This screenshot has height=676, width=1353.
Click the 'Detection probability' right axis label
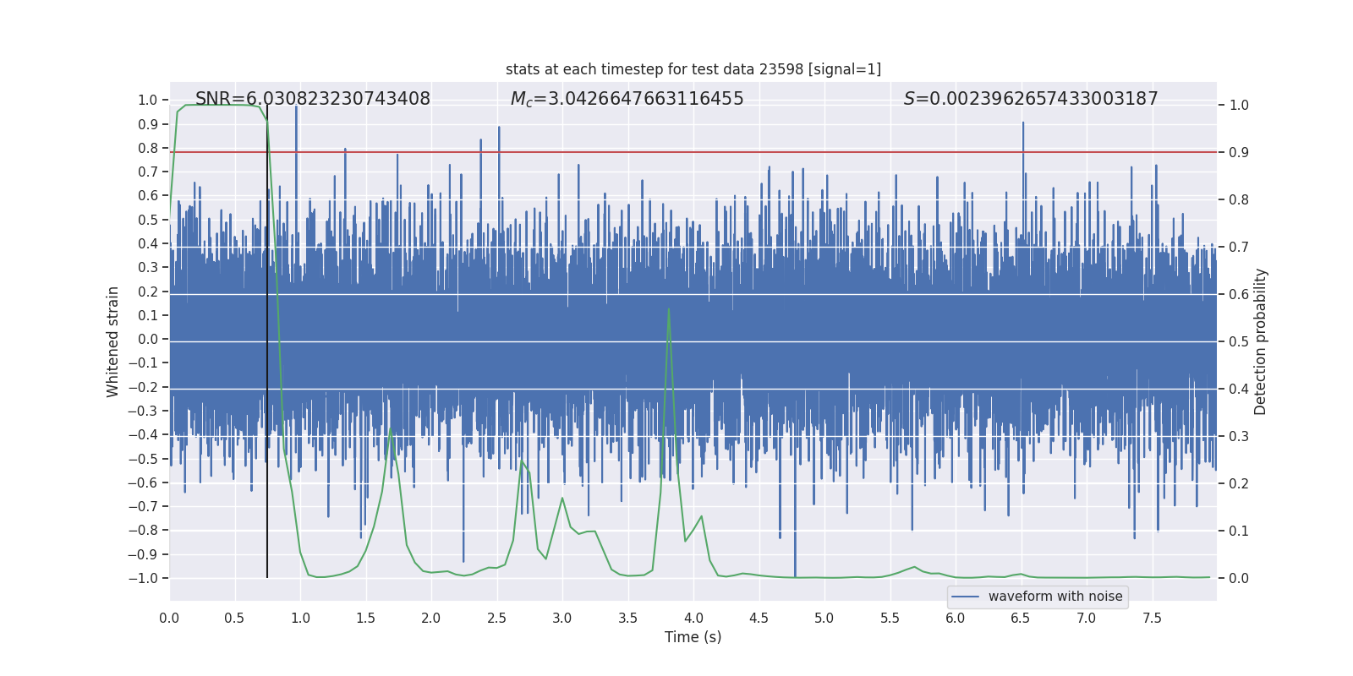point(1261,341)
